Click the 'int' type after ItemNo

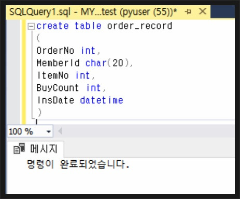click(x=83, y=75)
